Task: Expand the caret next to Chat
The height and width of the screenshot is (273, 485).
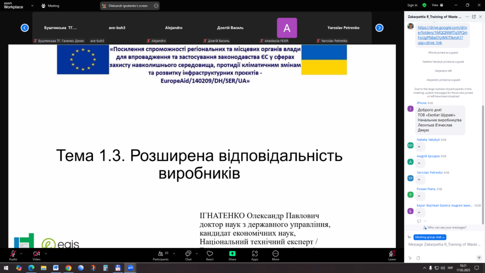Action: pyautogui.click(x=197, y=254)
